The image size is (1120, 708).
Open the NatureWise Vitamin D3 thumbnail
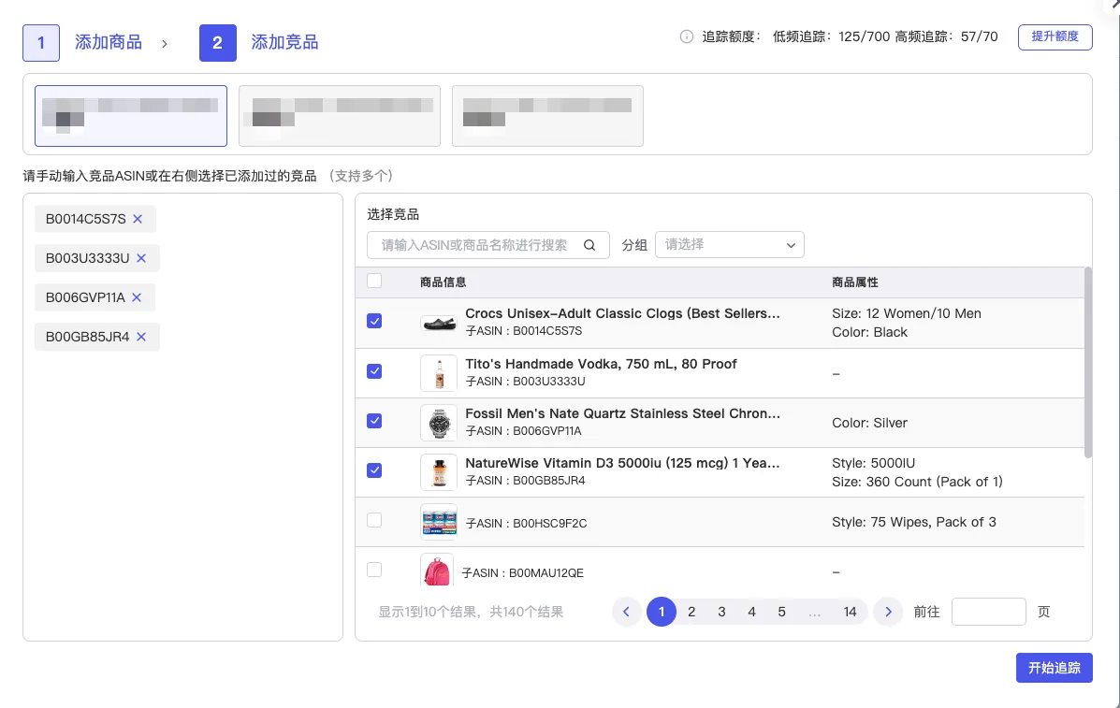[x=439, y=472]
